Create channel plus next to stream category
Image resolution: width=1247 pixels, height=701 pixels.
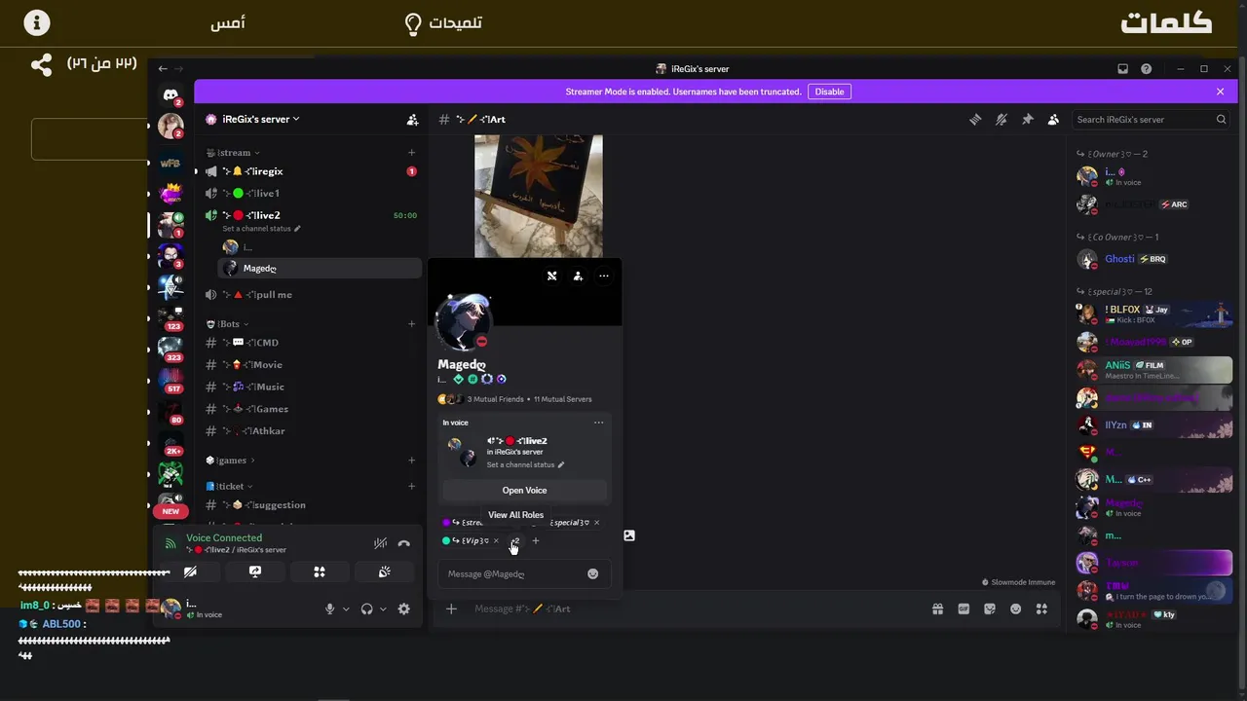(x=411, y=153)
